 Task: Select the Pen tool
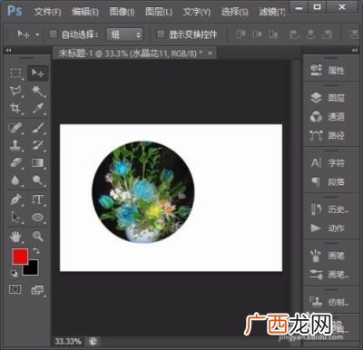coord(15,199)
